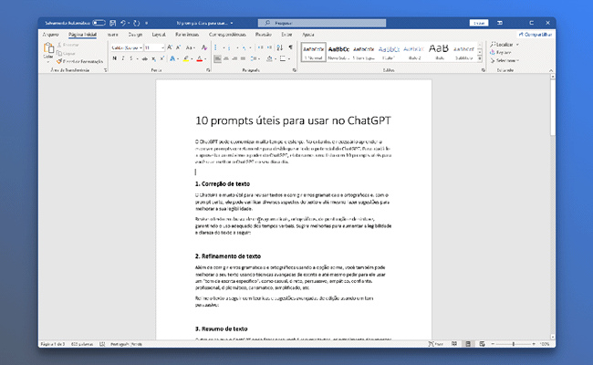This screenshot has width=593, height=365.
Task: Collapse the ribbon with the chevron
Action: pos(551,70)
